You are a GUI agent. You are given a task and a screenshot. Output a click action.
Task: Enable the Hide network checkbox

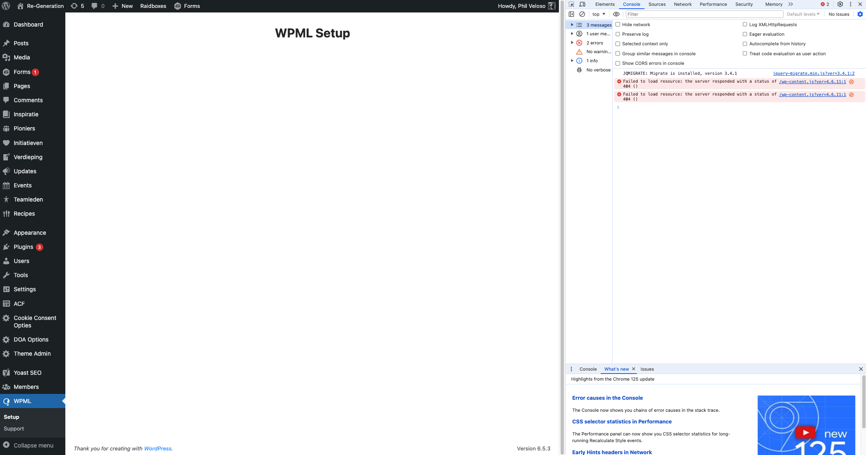(618, 25)
